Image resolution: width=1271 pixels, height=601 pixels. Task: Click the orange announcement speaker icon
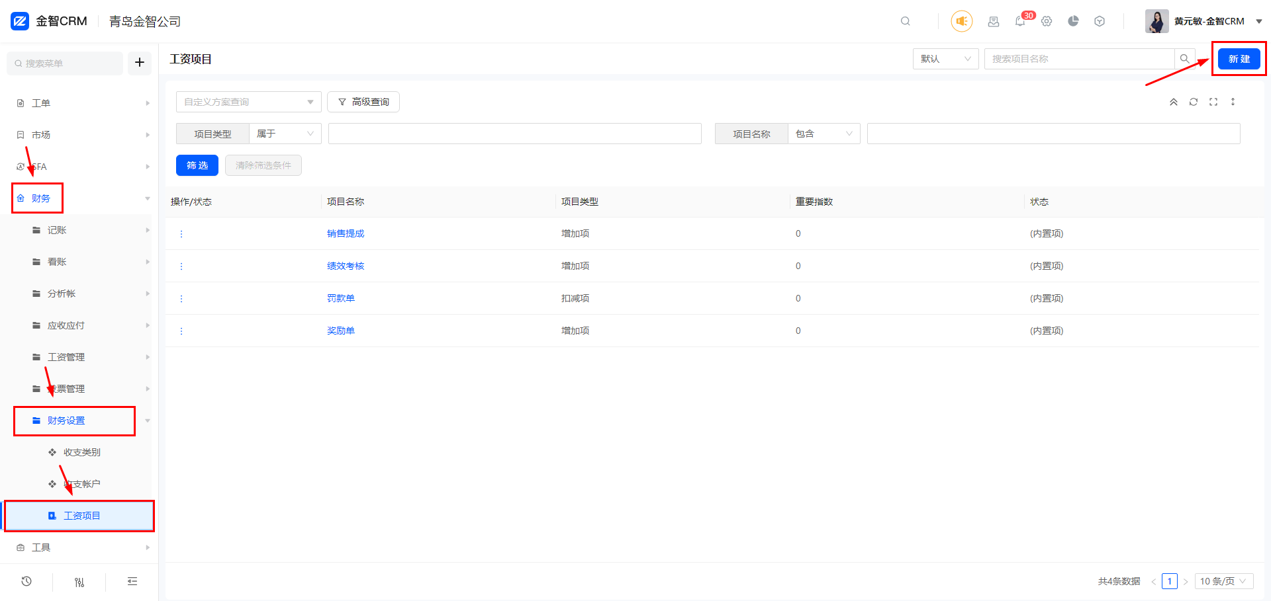(x=962, y=21)
